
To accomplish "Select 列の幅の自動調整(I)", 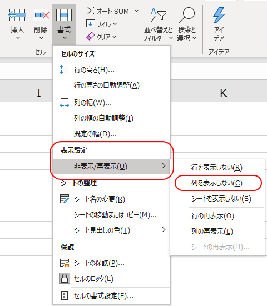I will coord(112,118).
